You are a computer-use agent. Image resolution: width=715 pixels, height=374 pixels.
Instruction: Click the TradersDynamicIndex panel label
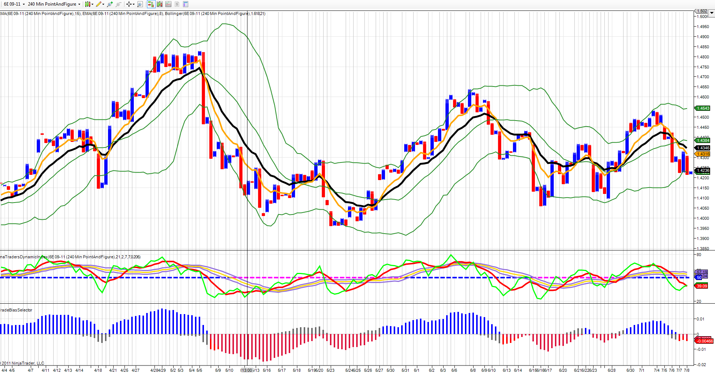[70, 257]
